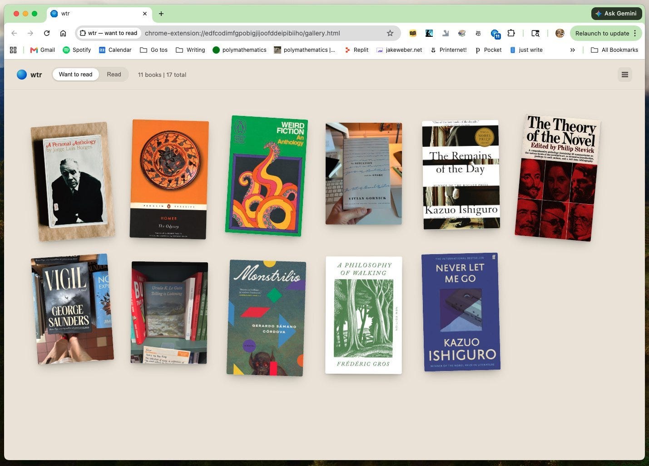This screenshot has height=466, width=649.
Task: Click the blue wtr logo orb
Action: coord(21,75)
